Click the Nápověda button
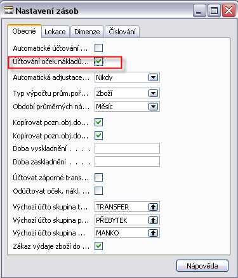 click(x=202, y=266)
